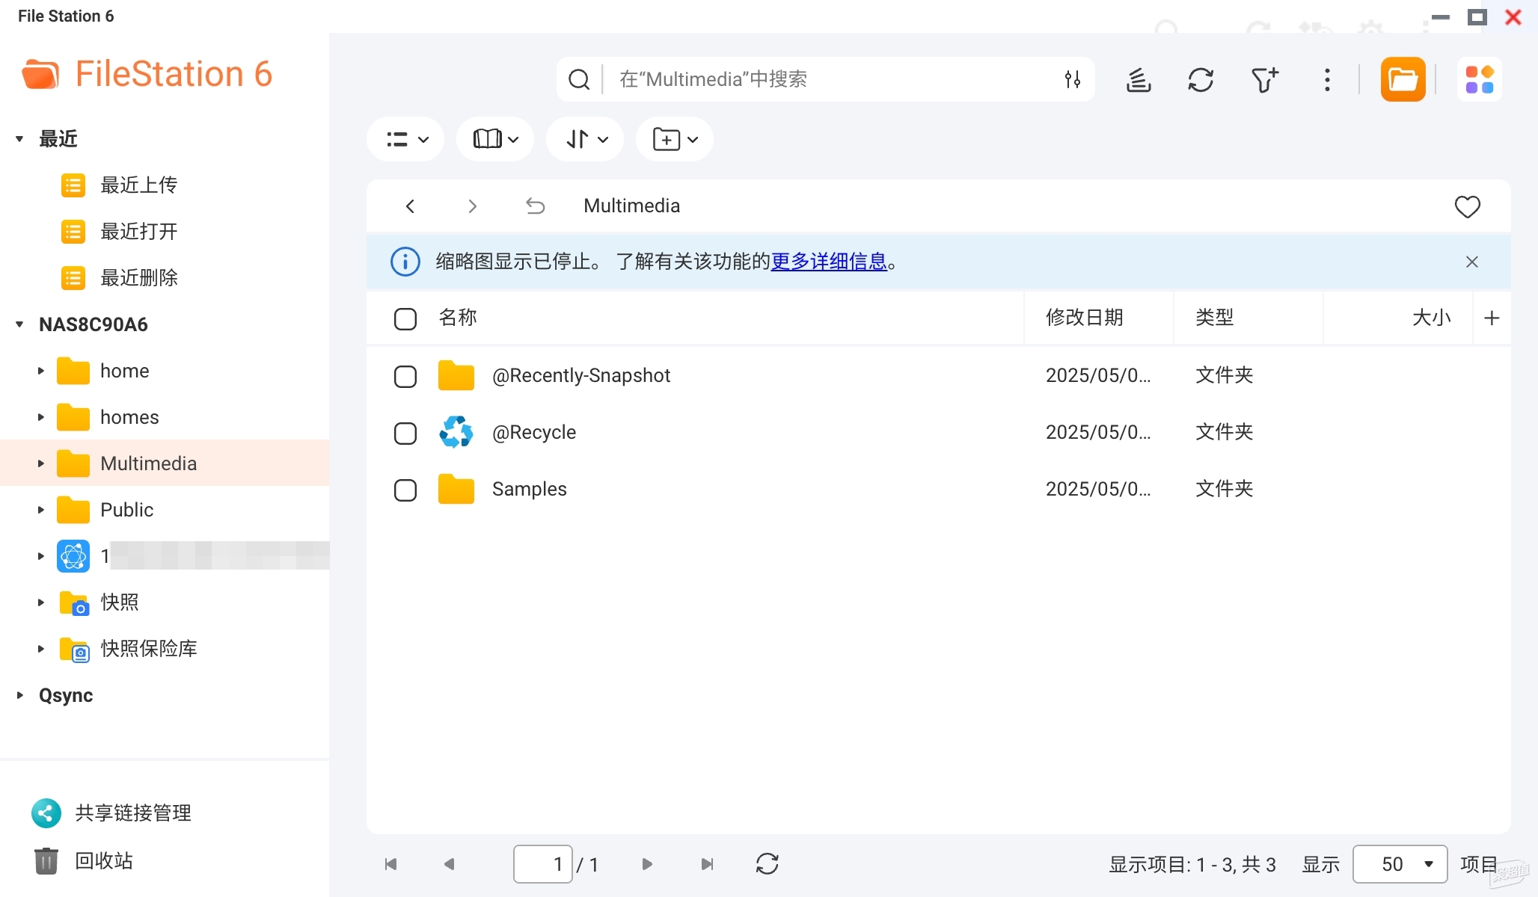Screen dimensions: 1538x897
Task: Sort by 修改日期 column header
Action: click(x=1085, y=318)
